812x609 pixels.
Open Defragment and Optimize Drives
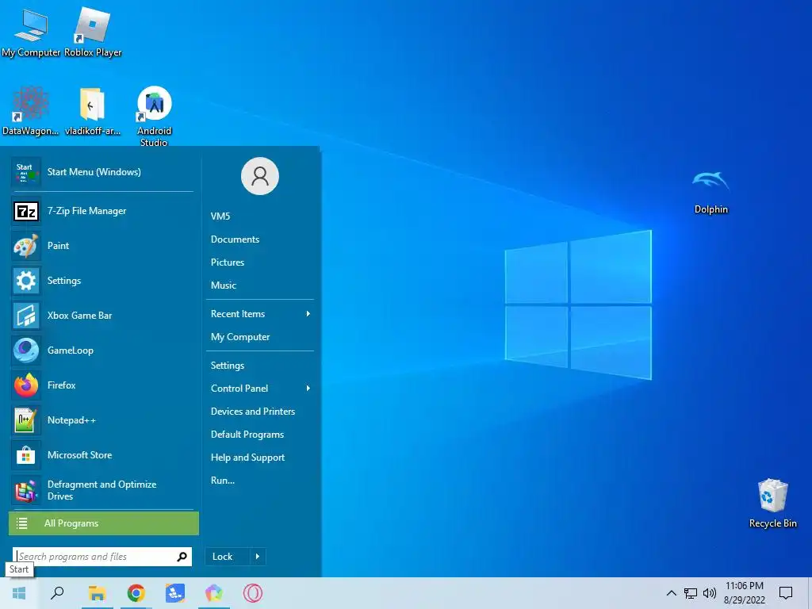pos(102,490)
